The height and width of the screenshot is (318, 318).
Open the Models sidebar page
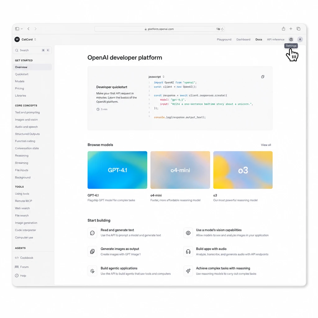(x=20, y=81)
